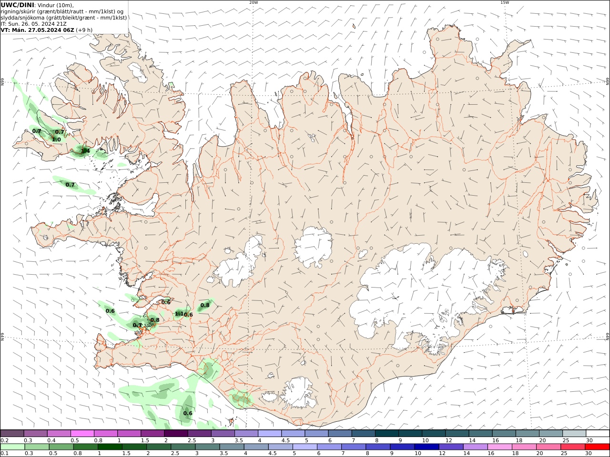This screenshot has height=457, width=610.
Task: Click the '0.2' label under the upper legend
Action: coord(4,440)
